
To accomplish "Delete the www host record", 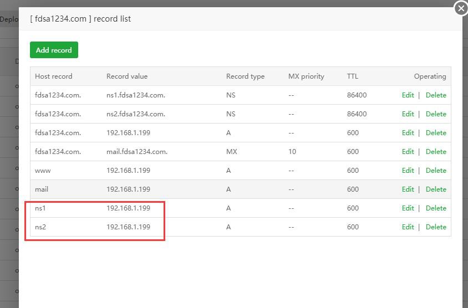I will coord(436,171).
